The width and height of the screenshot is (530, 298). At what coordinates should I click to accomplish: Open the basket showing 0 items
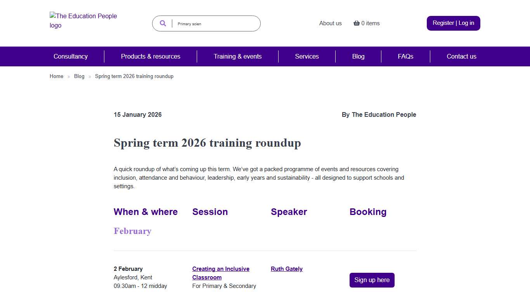click(x=366, y=23)
